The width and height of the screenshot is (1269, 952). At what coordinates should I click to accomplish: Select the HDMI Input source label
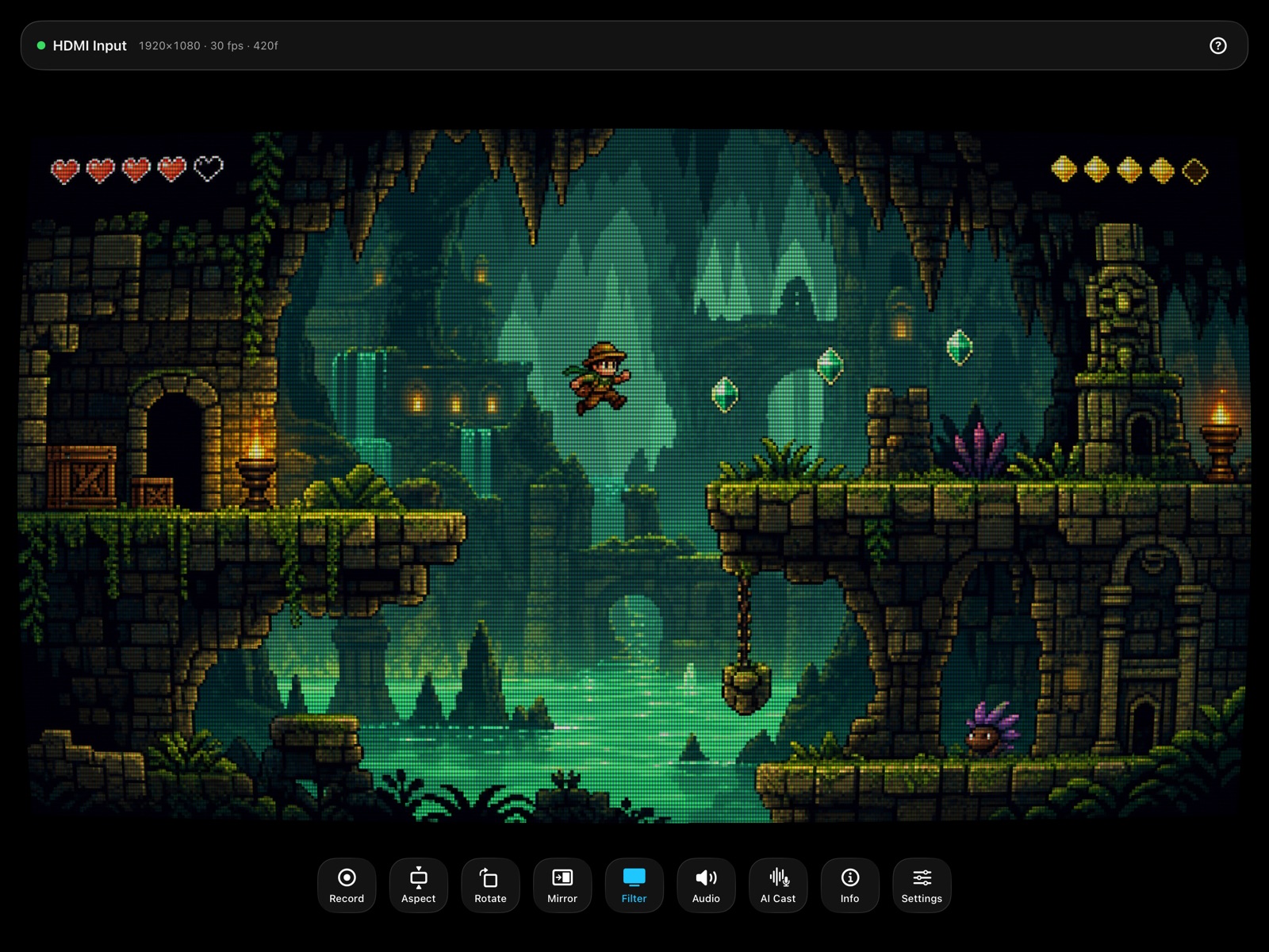pyautogui.click(x=90, y=46)
